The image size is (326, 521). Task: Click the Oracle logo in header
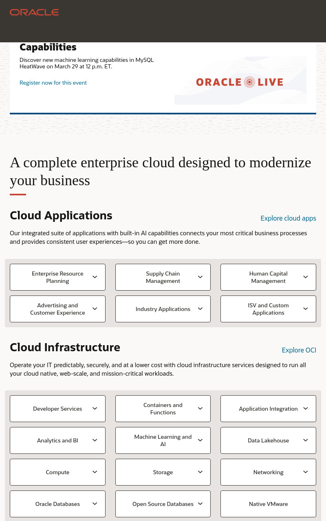(34, 12)
